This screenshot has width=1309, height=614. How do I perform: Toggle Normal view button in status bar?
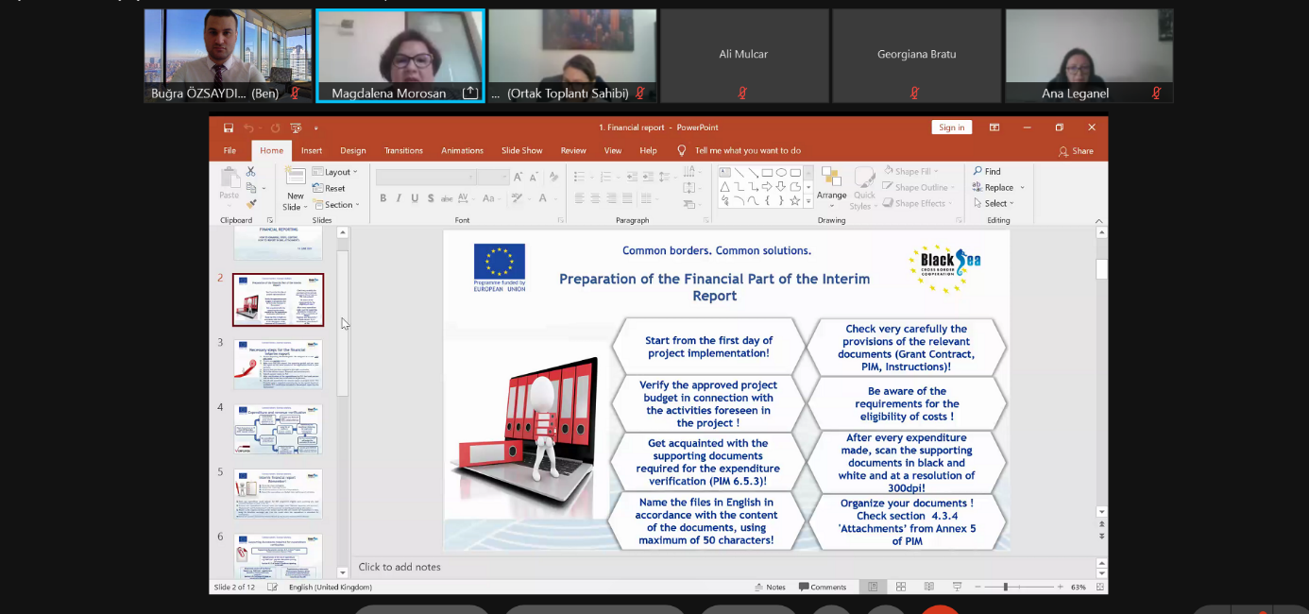[873, 587]
